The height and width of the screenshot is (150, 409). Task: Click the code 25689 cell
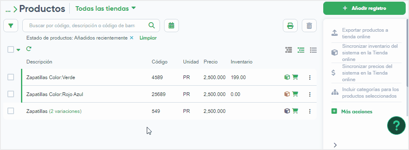click(x=159, y=94)
